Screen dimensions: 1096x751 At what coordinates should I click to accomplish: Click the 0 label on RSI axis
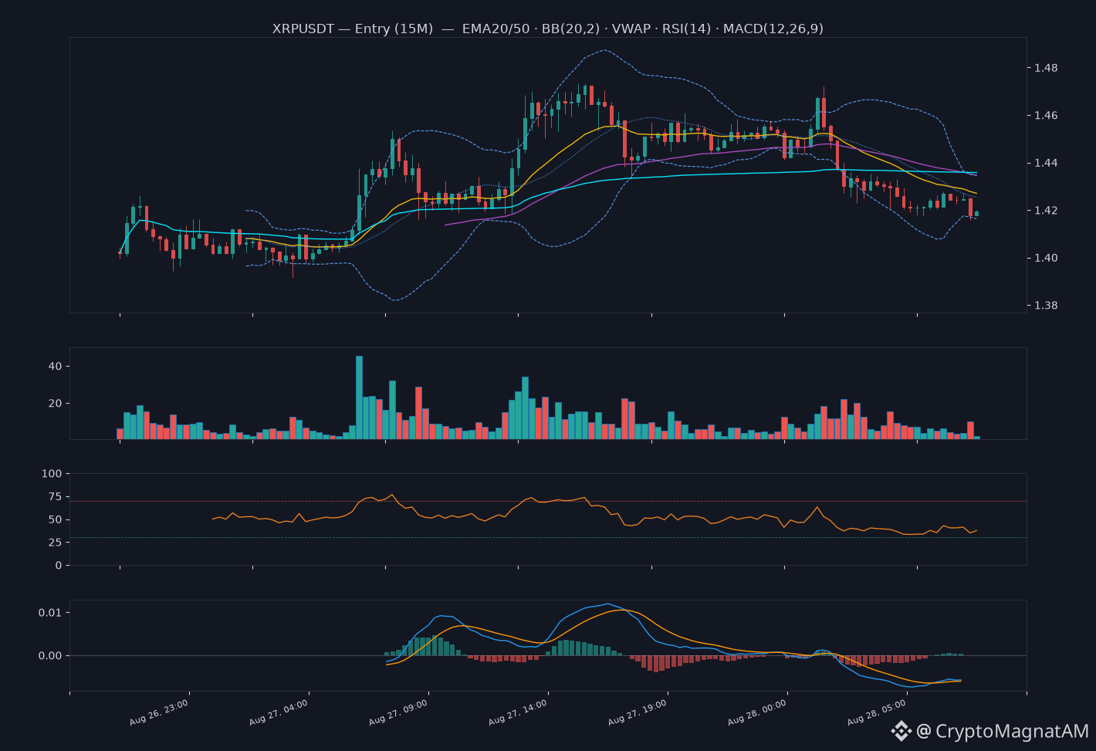point(58,566)
